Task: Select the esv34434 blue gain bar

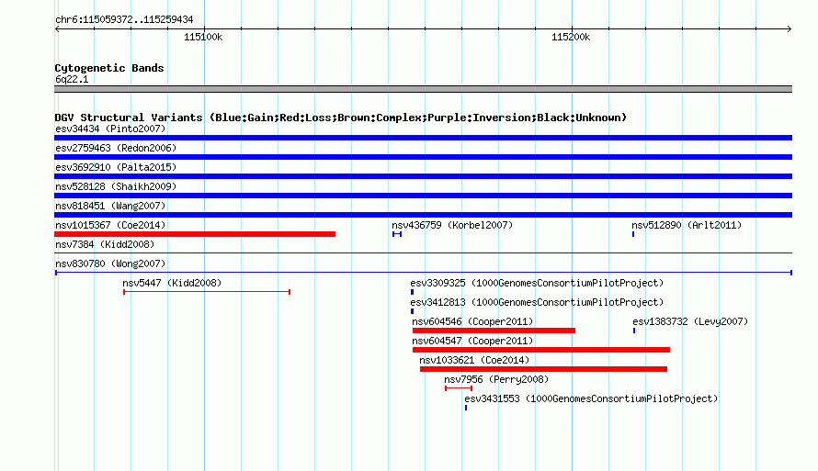Action: click(423, 138)
